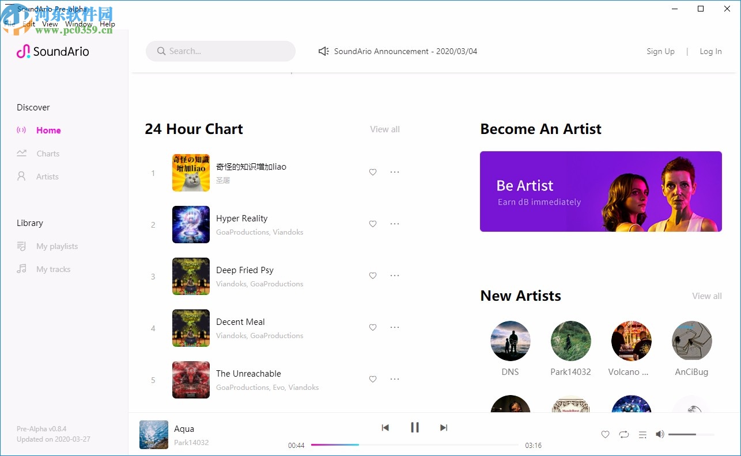
Task: Like the track The Unreachable
Action: click(373, 379)
